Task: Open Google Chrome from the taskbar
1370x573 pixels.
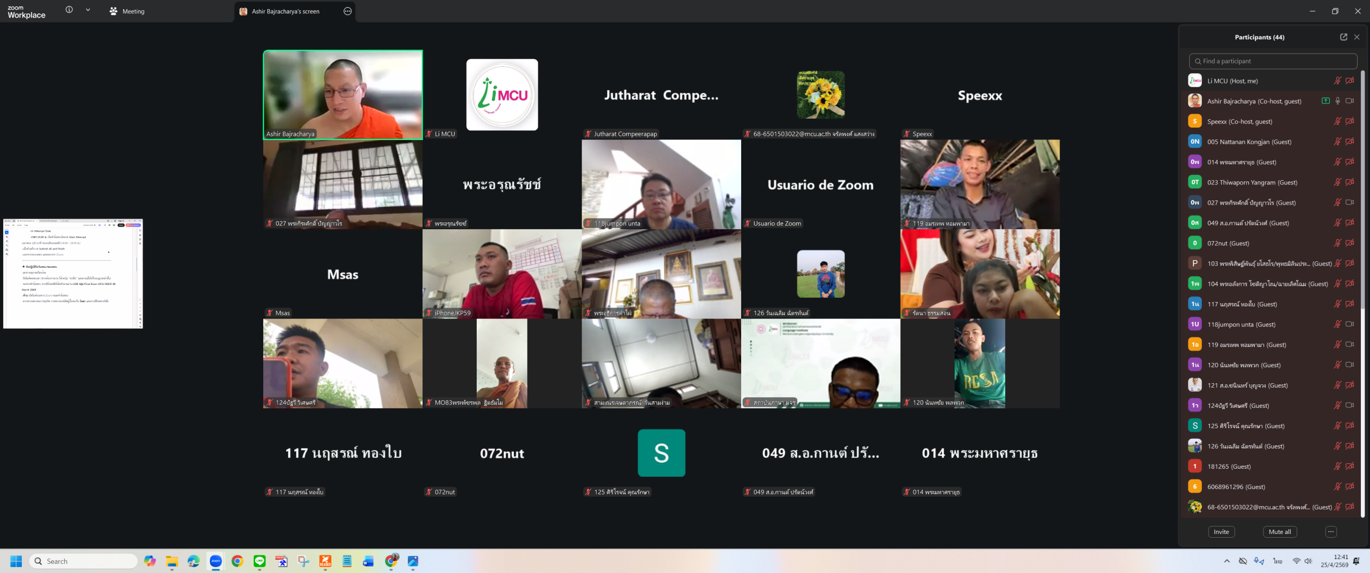Action: pyautogui.click(x=238, y=561)
